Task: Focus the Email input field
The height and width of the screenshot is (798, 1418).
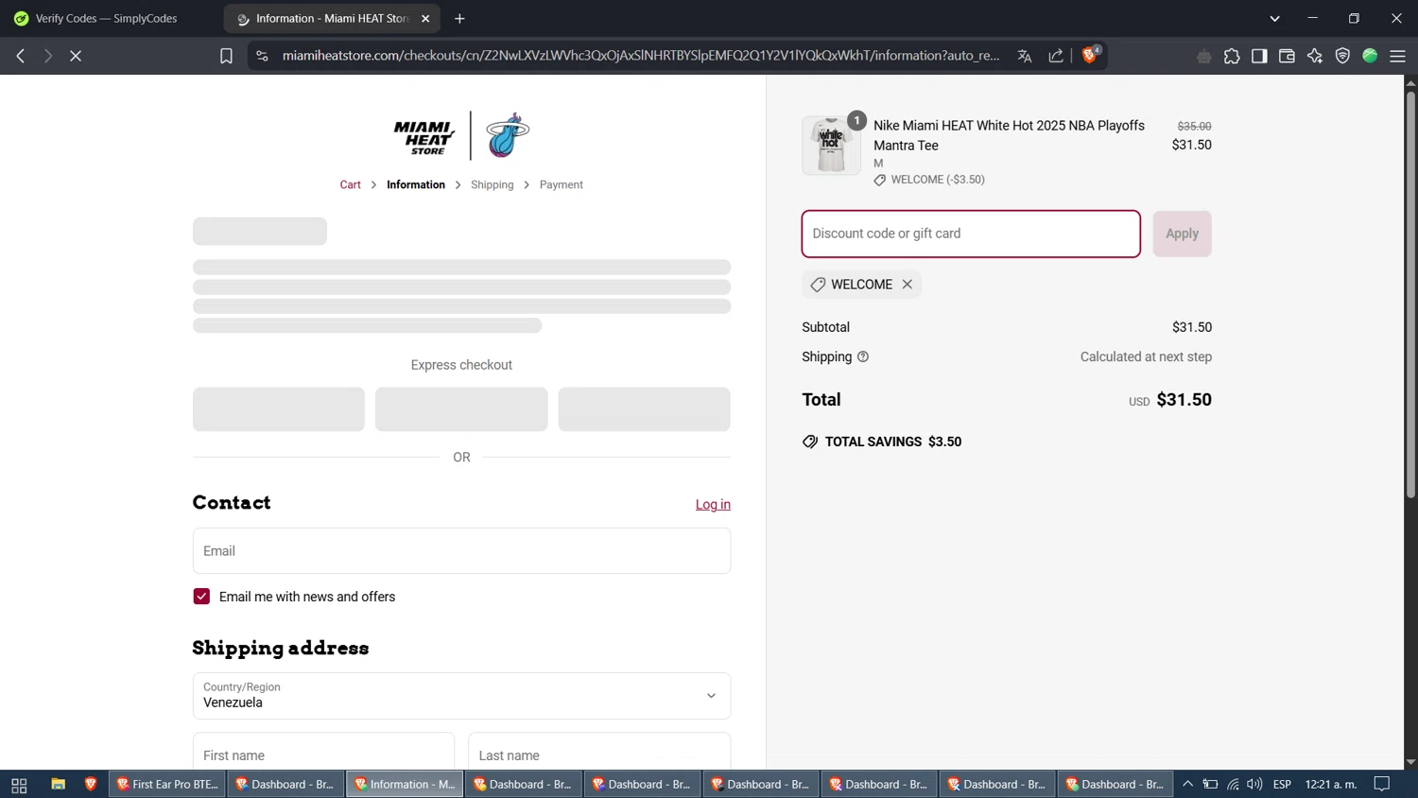Action: (461, 550)
